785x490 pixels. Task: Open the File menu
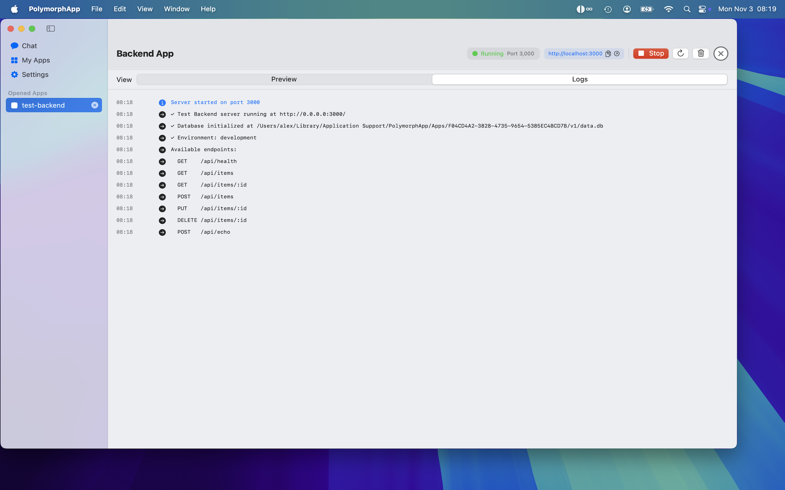pyautogui.click(x=97, y=9)
